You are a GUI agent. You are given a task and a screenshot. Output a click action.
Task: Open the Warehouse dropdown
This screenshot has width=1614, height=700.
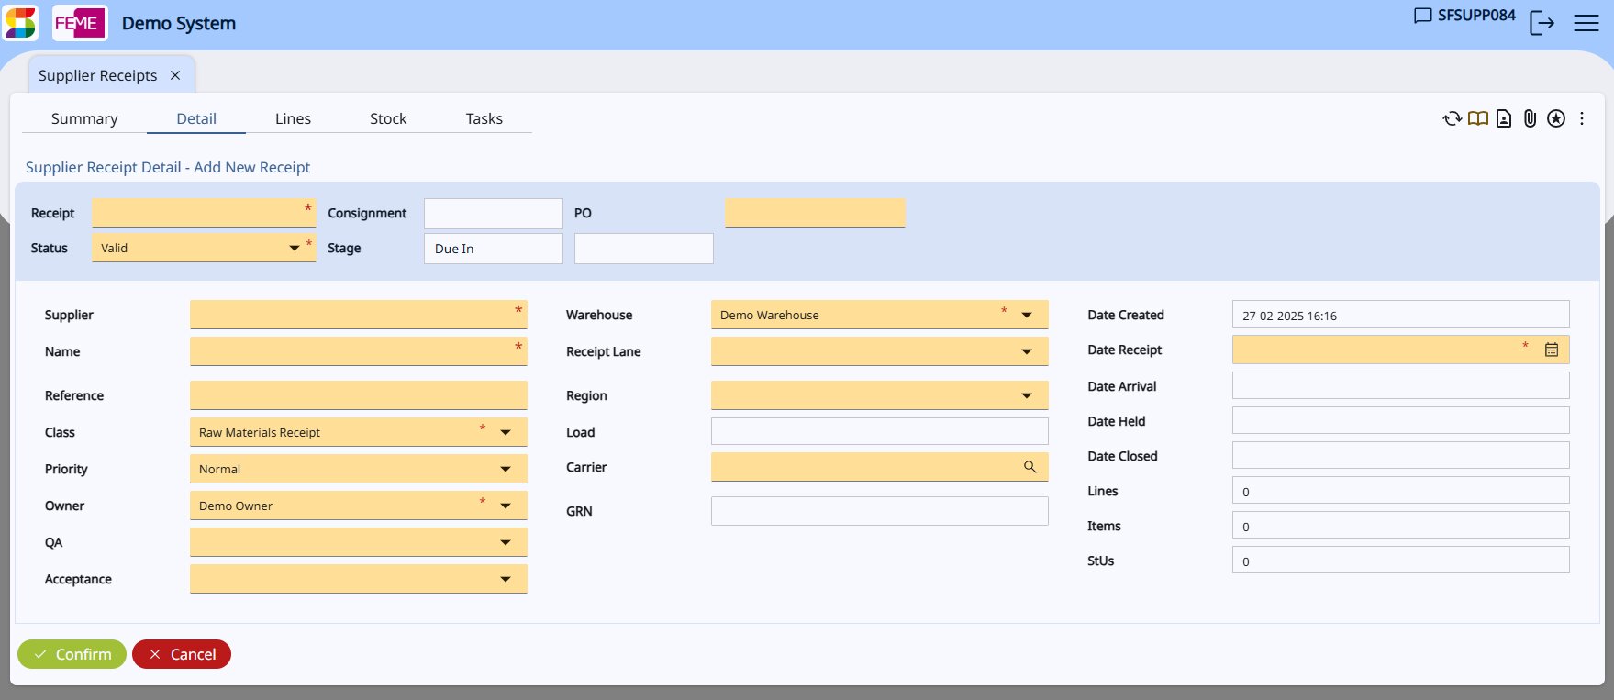(x=1027, y=315)
